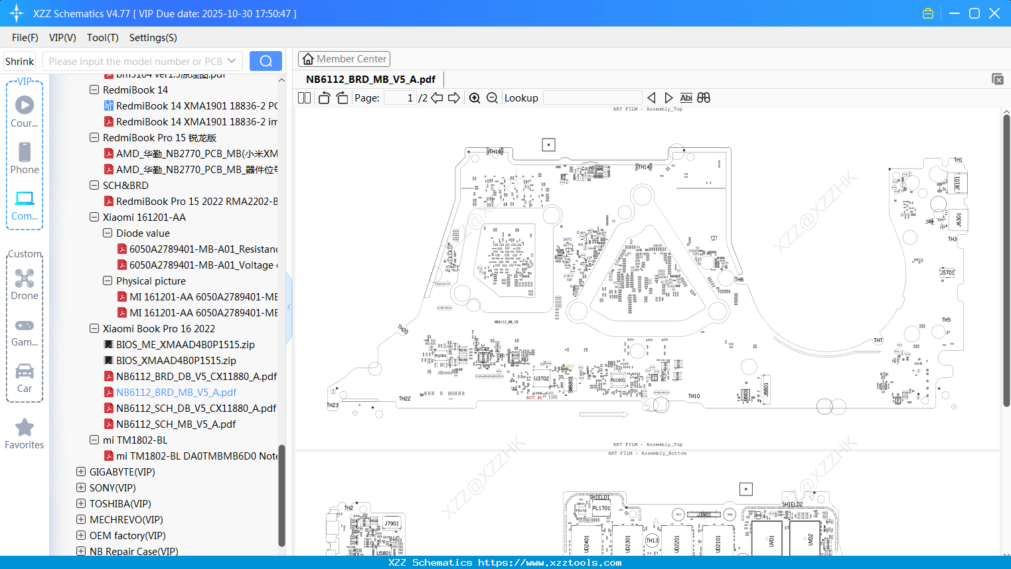Click the panel collapse handle beside the tree

click(x=289, y=307)
